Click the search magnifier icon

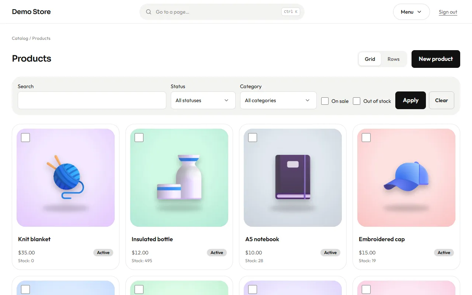tap(149, 12)
